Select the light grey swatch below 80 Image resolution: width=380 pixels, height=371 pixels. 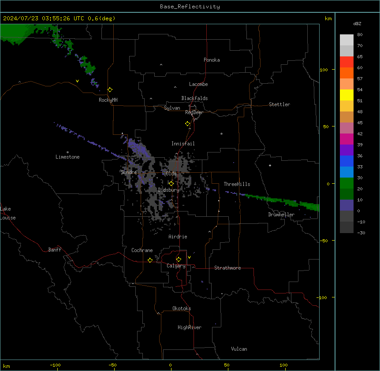point(346,40)
